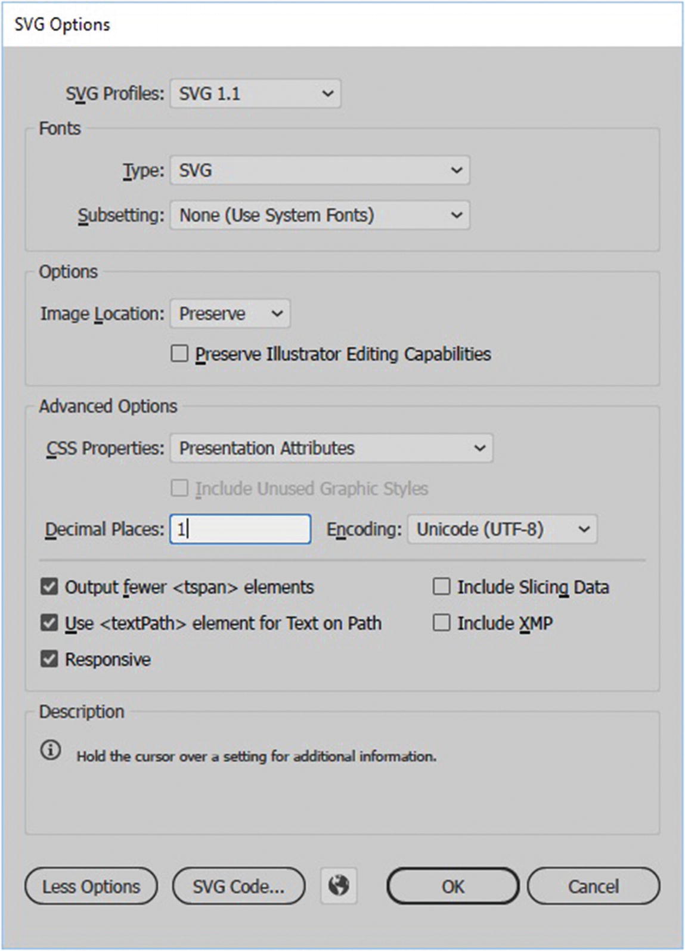Disable the Responsive checkbox
This screenshot has width=685, height=951.
49,659
